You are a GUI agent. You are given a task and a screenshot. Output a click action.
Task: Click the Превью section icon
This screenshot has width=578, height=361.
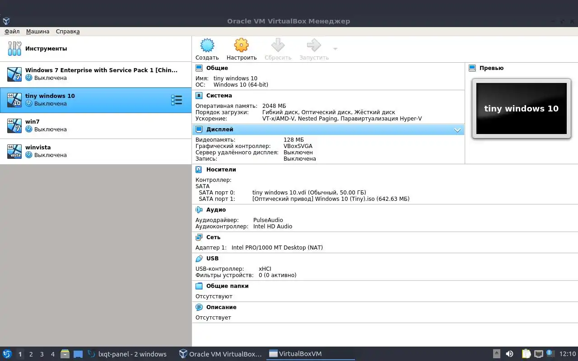[x=472, y=68]
